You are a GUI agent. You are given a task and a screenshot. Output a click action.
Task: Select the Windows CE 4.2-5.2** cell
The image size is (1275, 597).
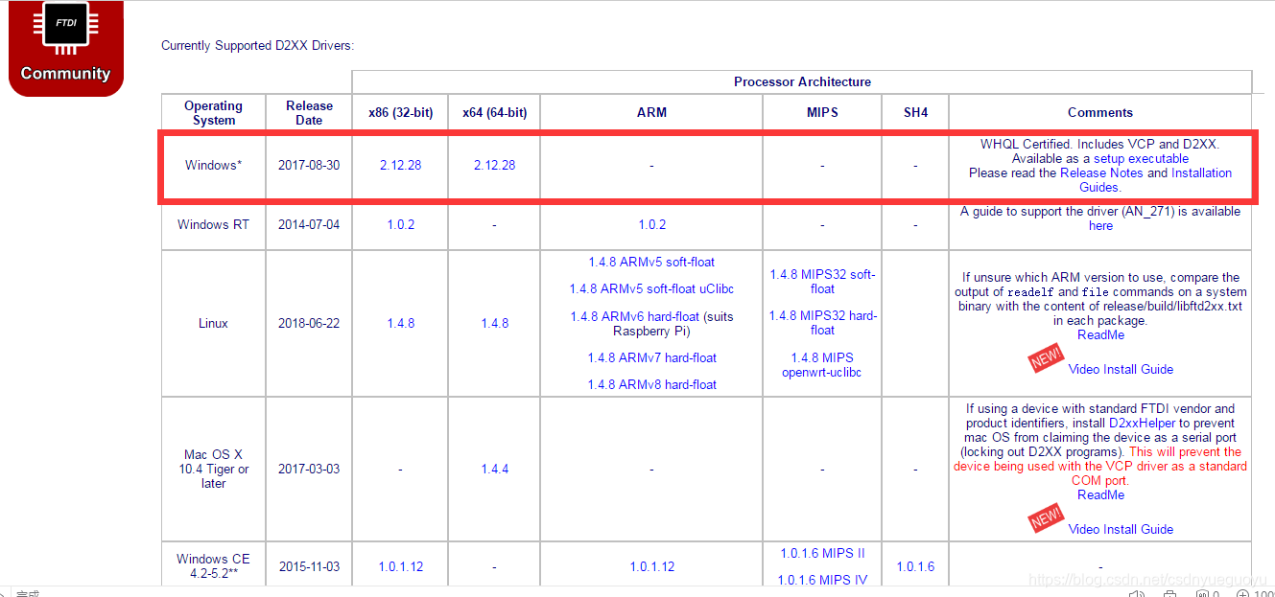point(213,566)
